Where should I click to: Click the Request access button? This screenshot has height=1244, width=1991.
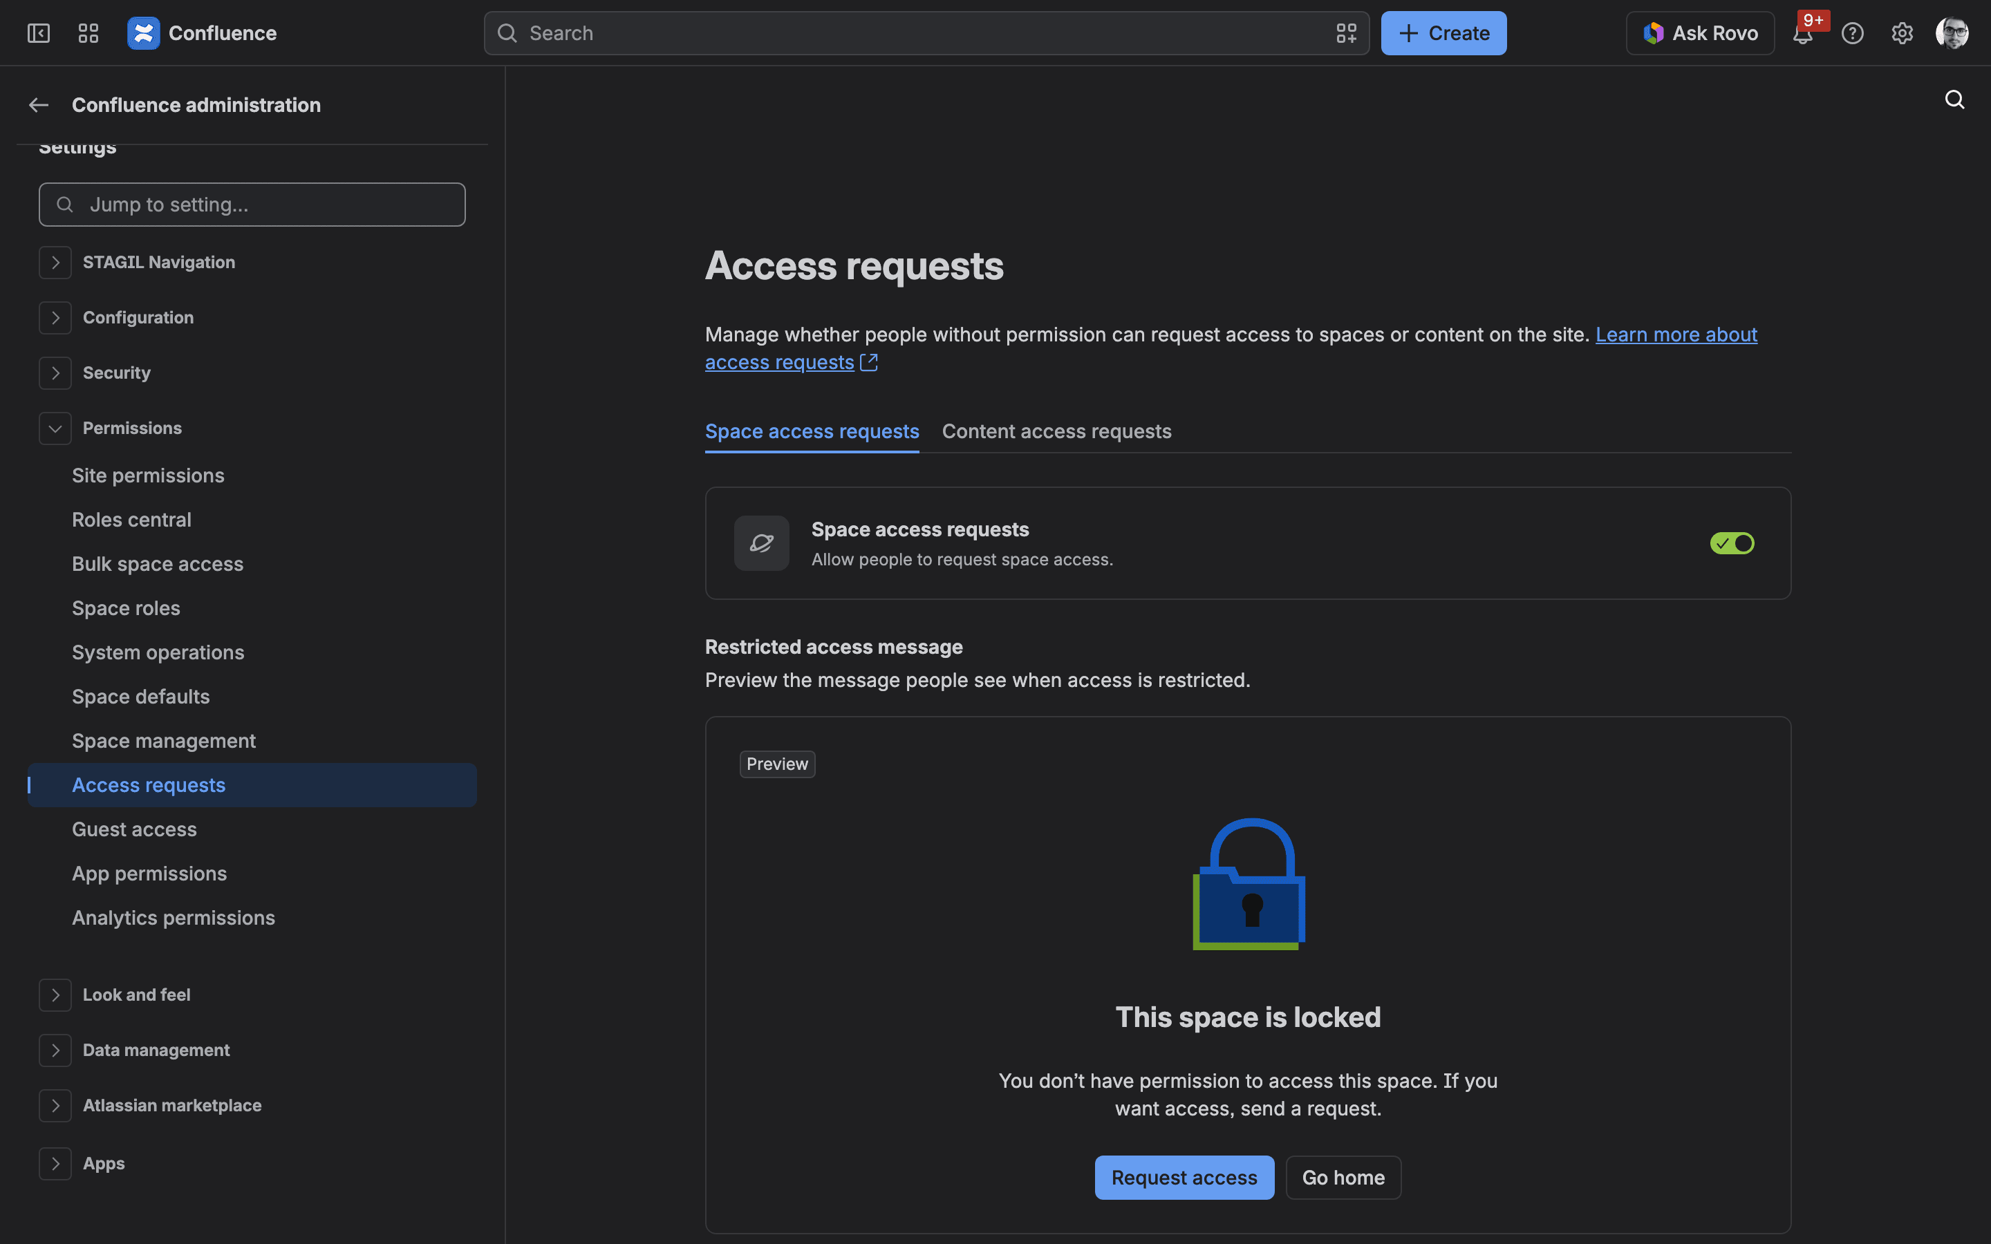click(1184, 1178)
